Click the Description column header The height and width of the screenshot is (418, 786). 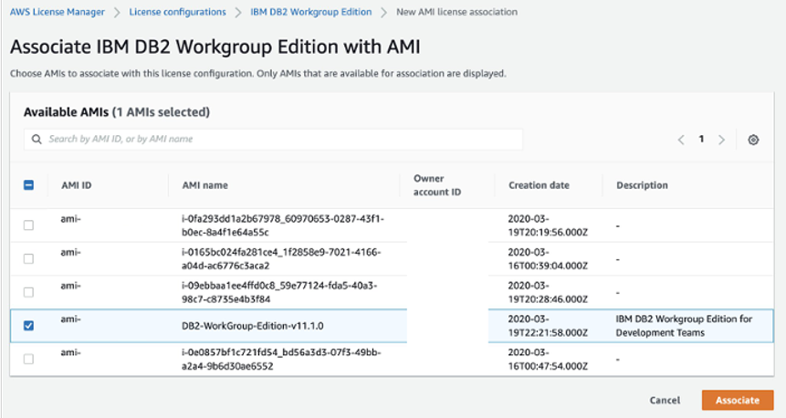tap(642, 185)
